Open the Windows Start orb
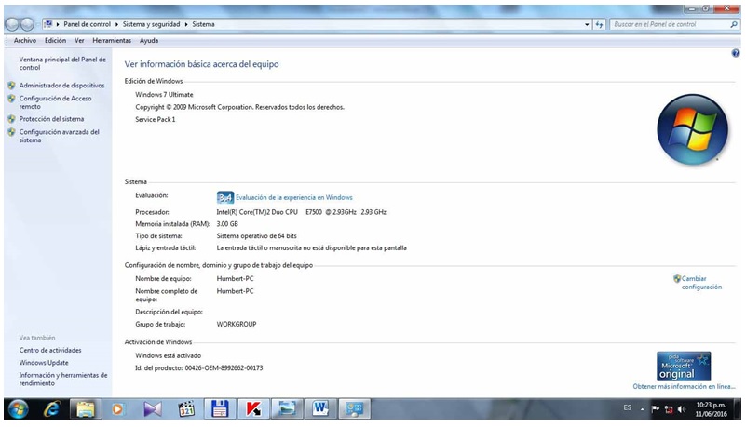 (x=18, y=408)
